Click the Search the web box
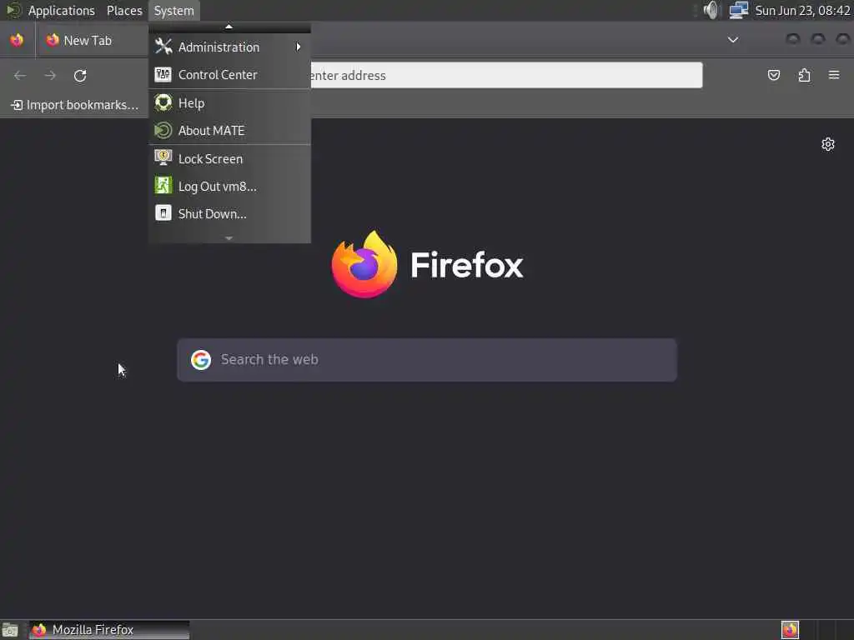The image size is (854, 640). pos(427,360)
